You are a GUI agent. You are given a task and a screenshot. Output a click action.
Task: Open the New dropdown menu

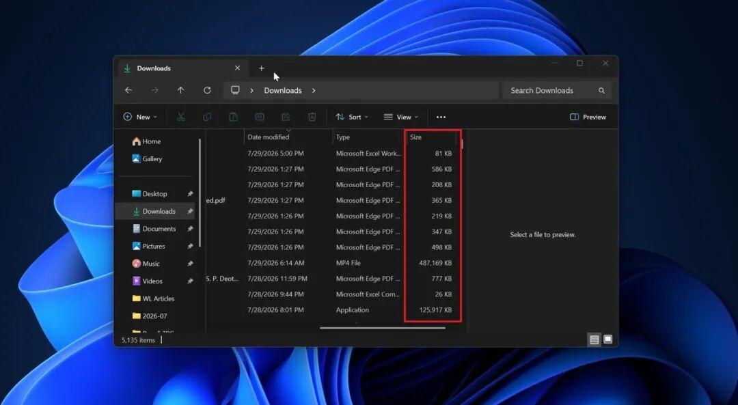click(x=140, y=117)
